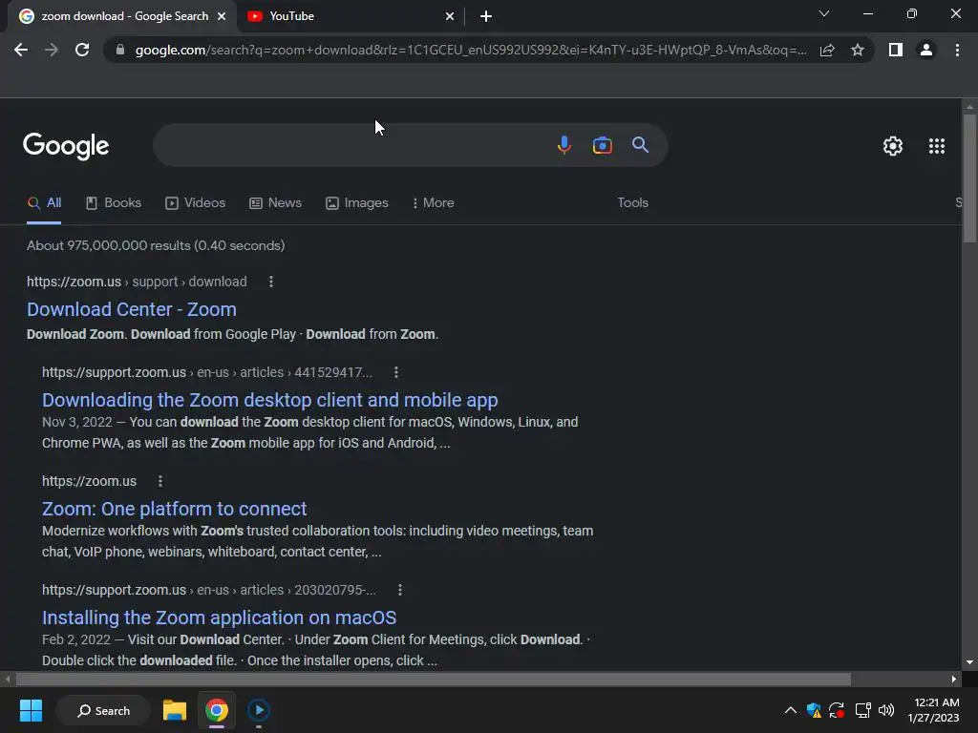Viewport: 978px width, 733px height.
Task: Click the scroll down arrow
Action: [x=969, y=662]
